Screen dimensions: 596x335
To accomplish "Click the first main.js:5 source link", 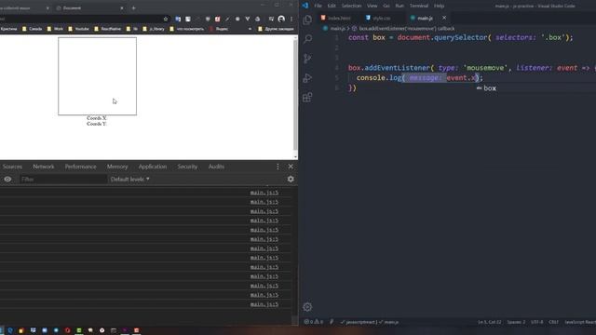I will pyautogui.click(x=264, y=193).
